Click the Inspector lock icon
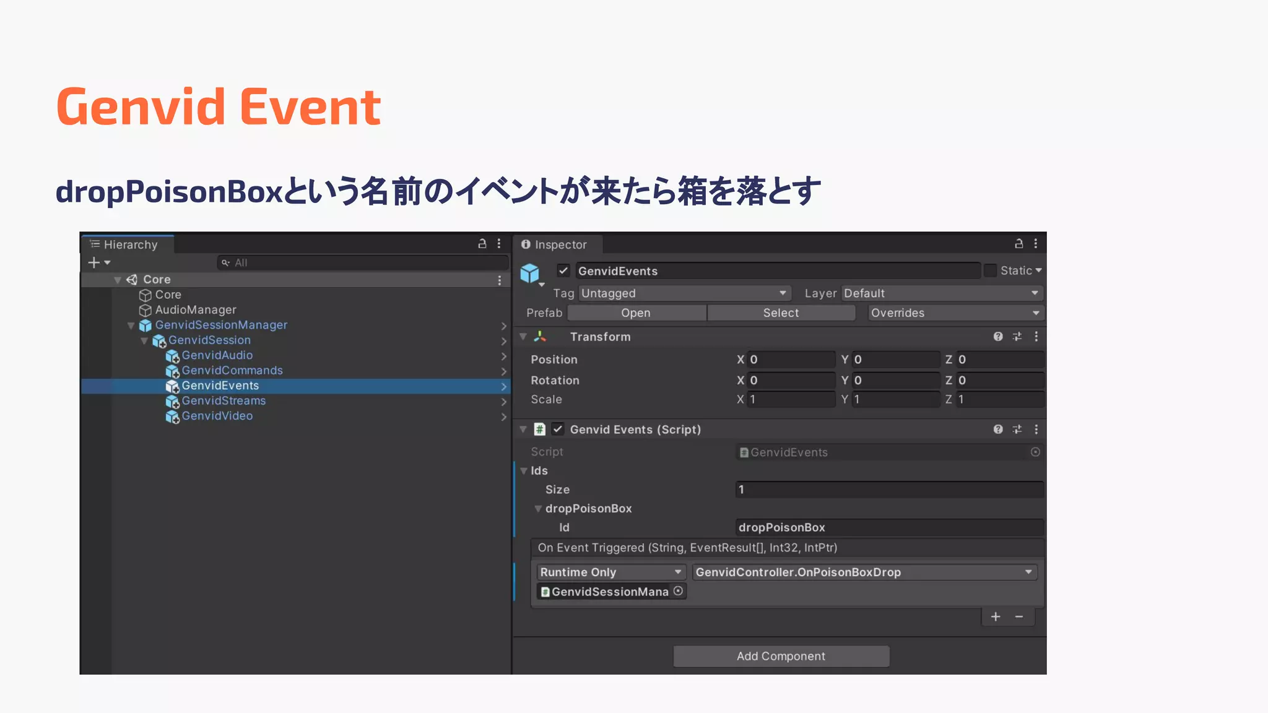Image resolution: width=1268 pixels, height=713 pixels. pyautogui.click(x=1019, y=244)
